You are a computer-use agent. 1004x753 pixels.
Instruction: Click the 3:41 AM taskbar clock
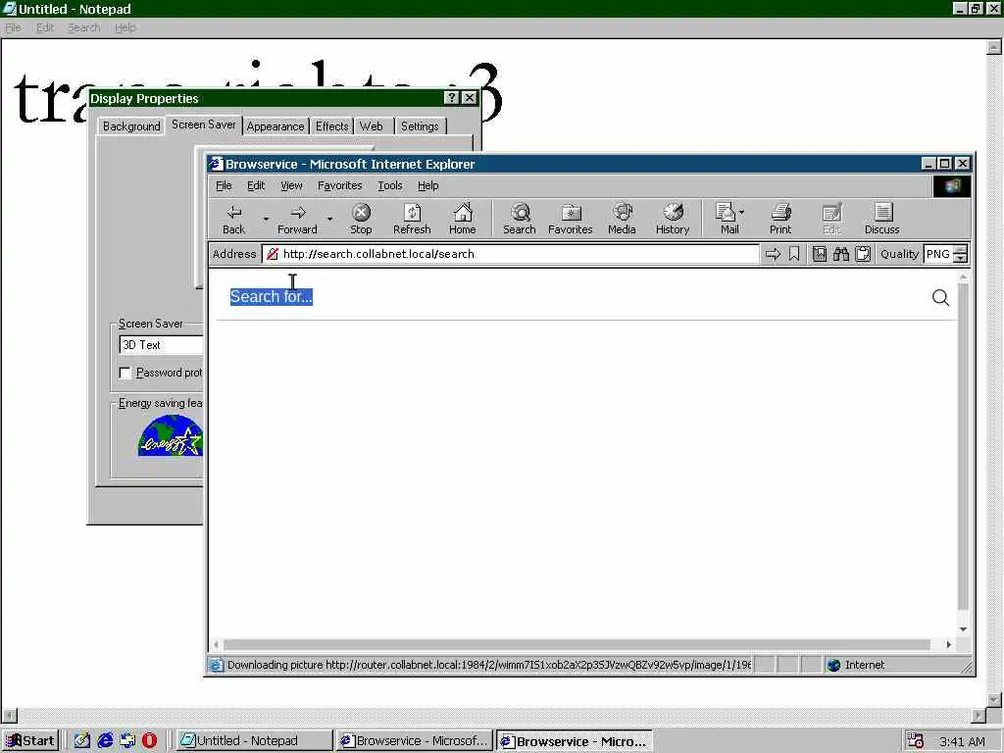[x=962, y=741]
